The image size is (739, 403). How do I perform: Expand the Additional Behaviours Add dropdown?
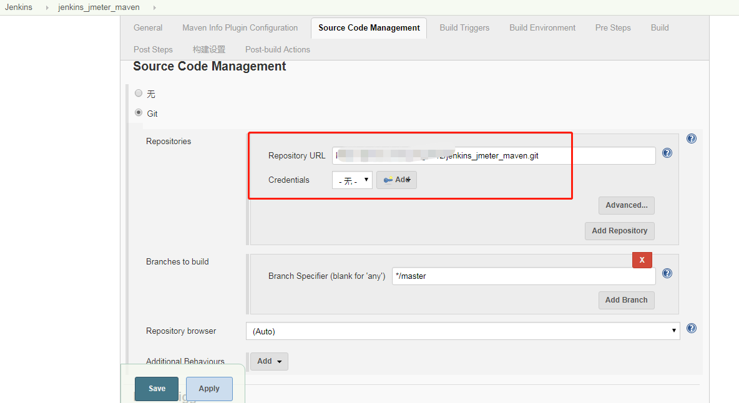[269, 361]
